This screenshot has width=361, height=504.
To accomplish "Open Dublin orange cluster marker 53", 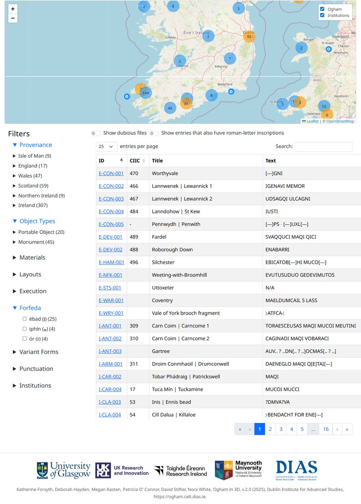I will (x=249, y=37).
